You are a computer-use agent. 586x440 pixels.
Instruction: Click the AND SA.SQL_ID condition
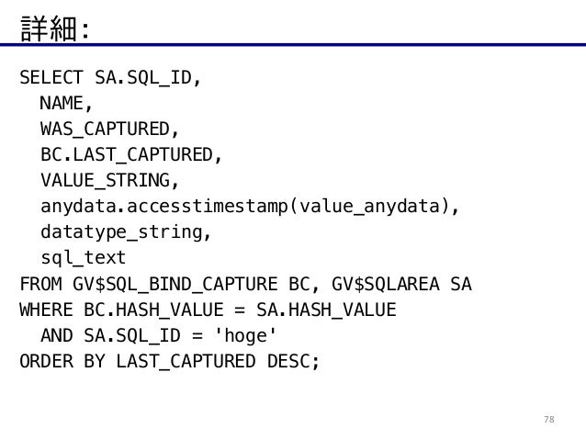[110, 335]
